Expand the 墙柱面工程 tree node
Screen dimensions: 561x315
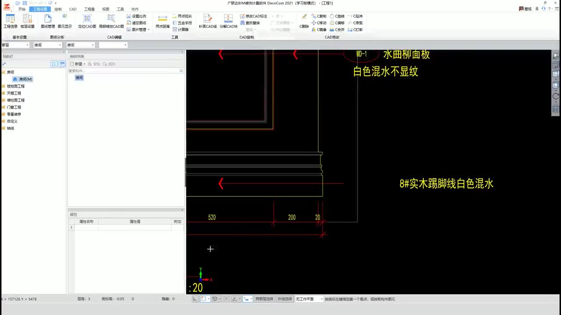click(x=4, y=100)
